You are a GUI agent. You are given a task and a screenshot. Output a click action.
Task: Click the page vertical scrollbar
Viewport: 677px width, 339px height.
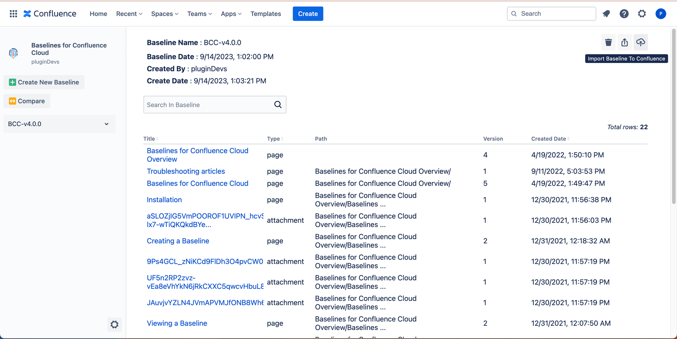674,117
